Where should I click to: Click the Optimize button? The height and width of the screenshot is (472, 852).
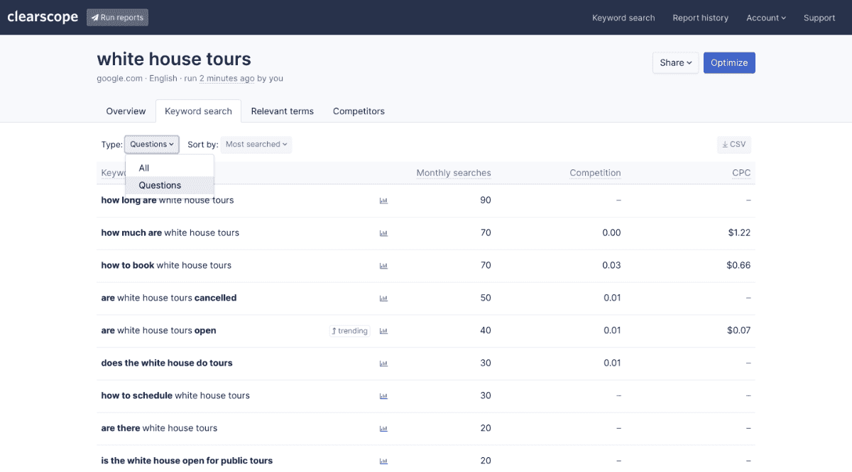(x=729, y=62)
